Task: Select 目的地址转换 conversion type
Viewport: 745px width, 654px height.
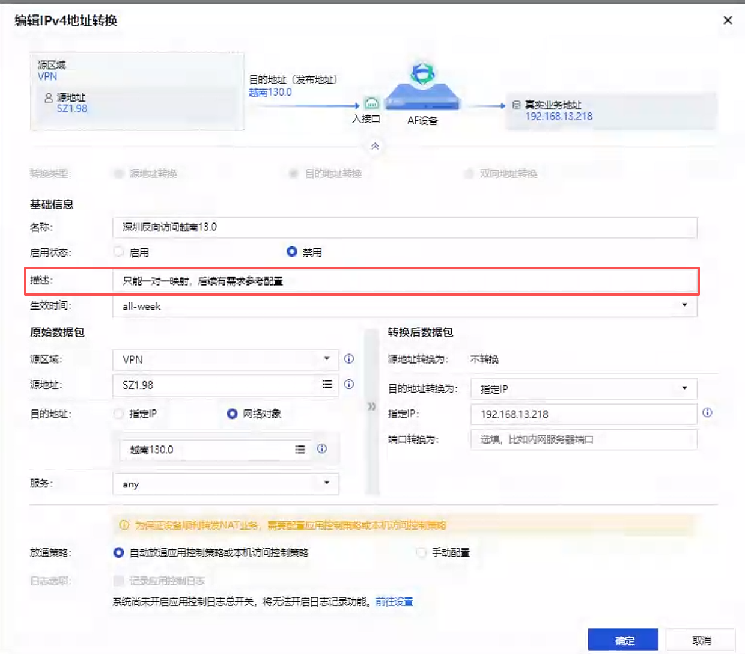Action: 293,173
